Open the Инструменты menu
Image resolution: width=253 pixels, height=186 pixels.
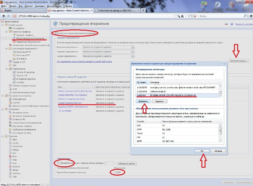click(x=54, y=6)
